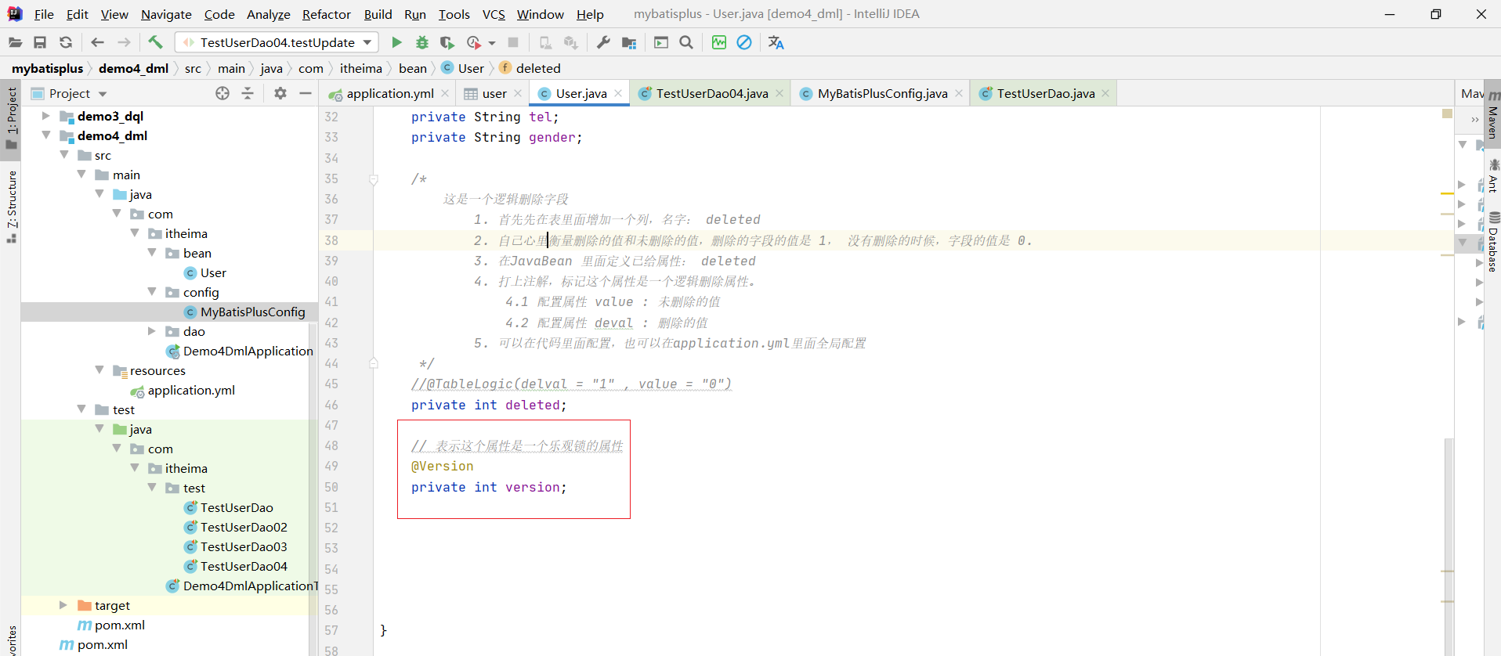This screenshot has height=656, width=1501.
Task: Click the User class breadcrumb
Action: pos(463,68)
